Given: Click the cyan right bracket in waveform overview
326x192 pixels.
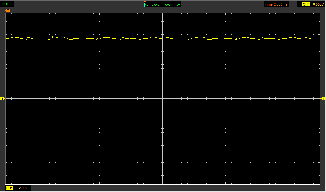Looking at the screenshot, I should click(x=180, y=5).
